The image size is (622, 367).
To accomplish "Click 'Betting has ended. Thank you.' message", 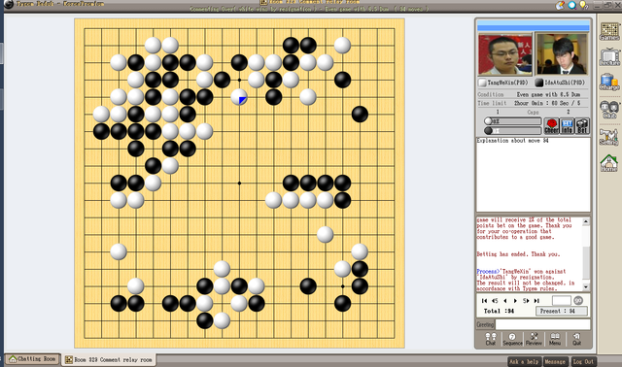I will point(518,254).
